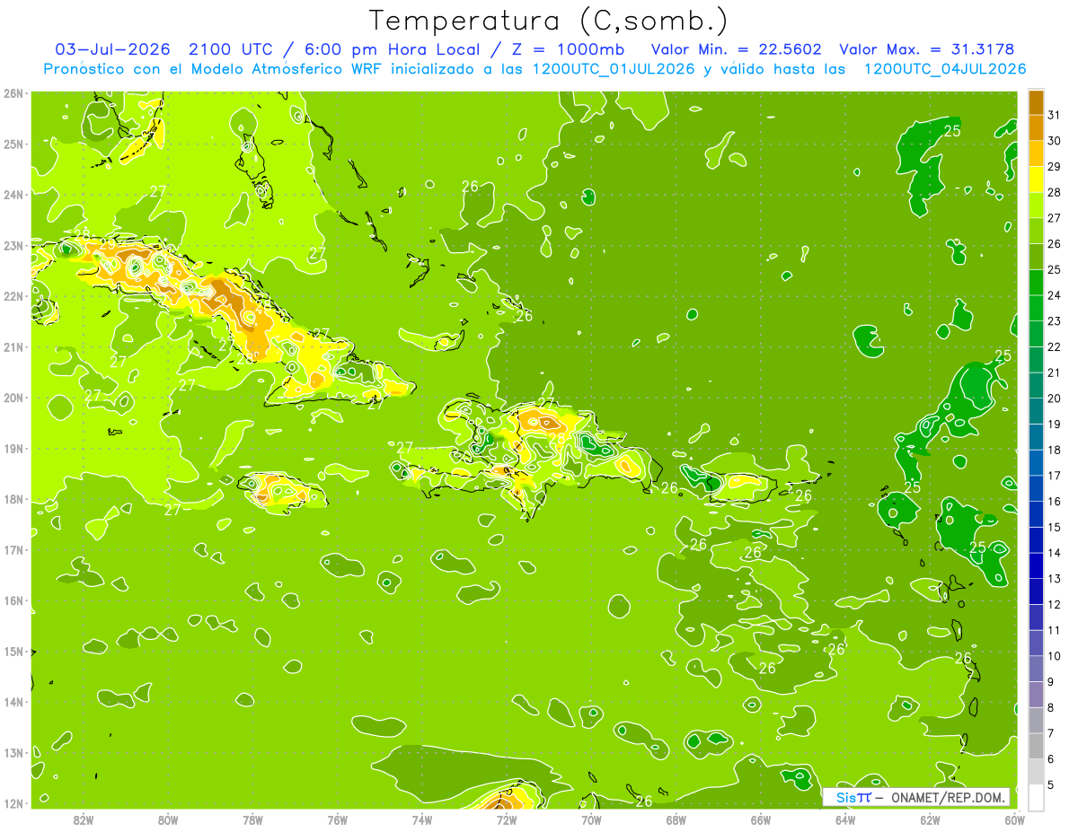Select the "1200UTC_04JUL2026" valid-until timestamp
1078x832 pixels.
click(945, 69)
